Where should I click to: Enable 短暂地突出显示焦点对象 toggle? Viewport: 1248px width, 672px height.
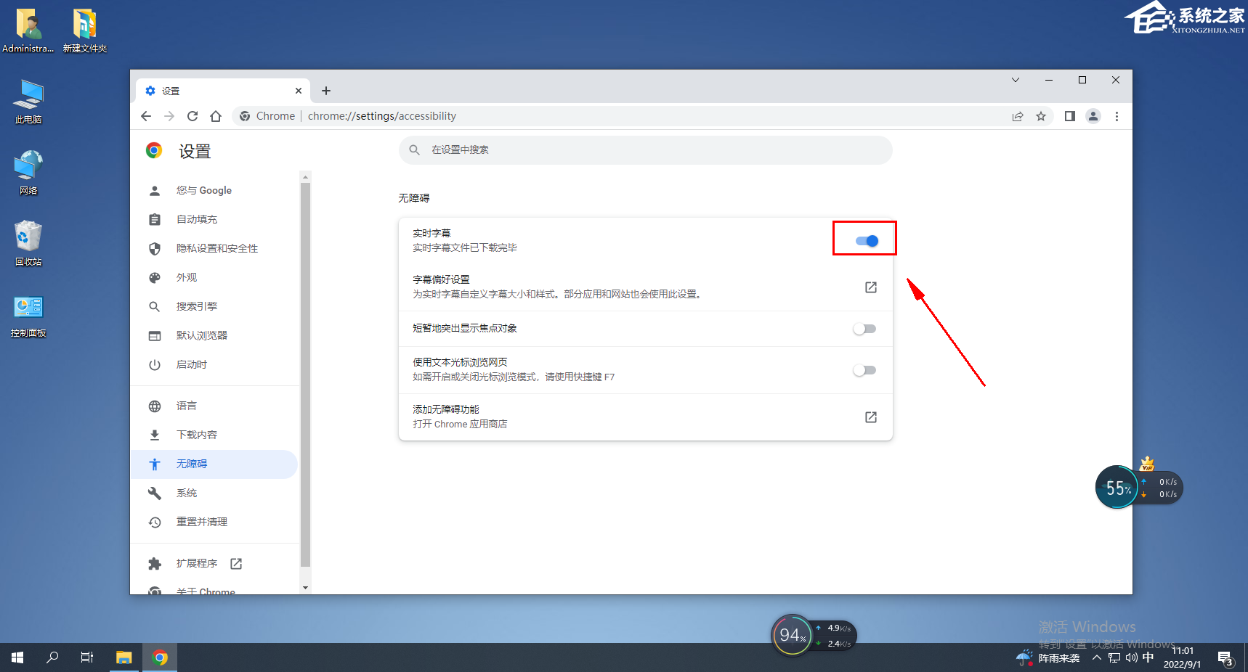[864, 329]
